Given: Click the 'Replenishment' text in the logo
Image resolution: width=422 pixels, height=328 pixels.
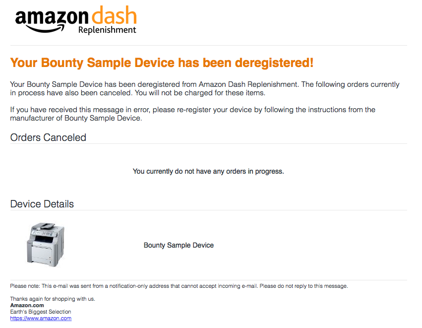Looking at the screenshot, I should click(x=107, y=30).
